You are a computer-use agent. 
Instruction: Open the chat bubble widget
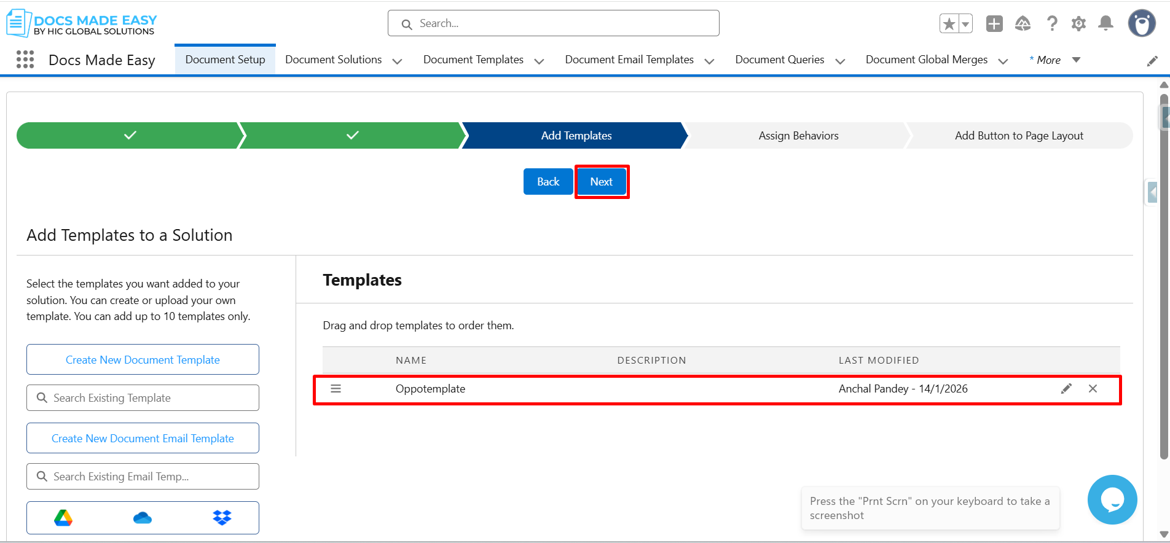1112,499
